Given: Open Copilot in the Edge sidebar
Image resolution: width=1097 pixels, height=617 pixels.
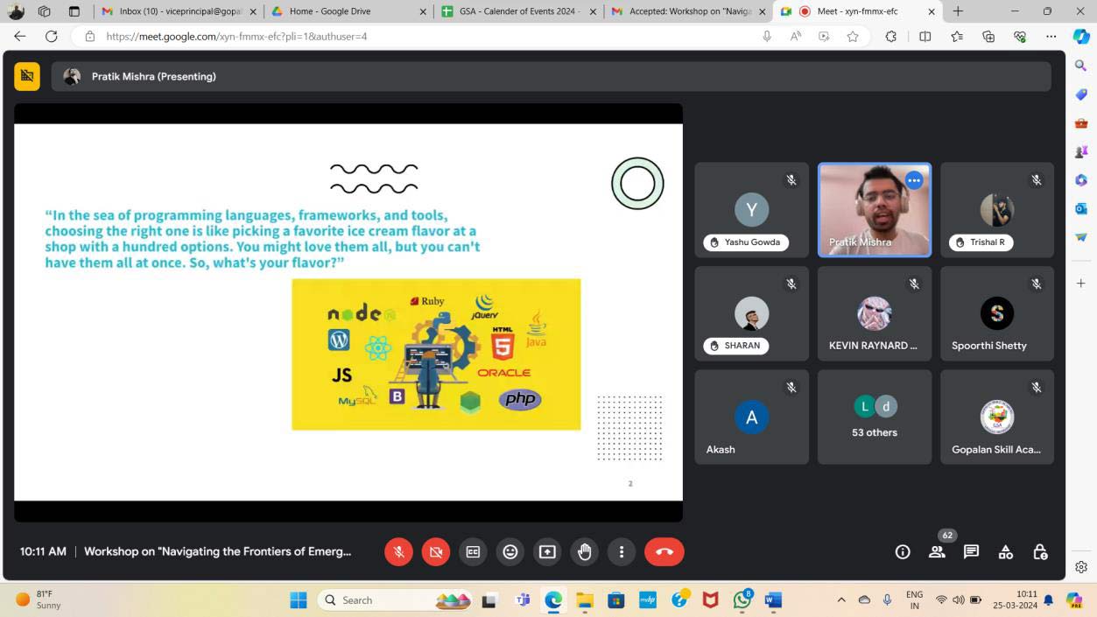Looking at the screenshot, I should pyautogui.click(x=1081, y=37).
